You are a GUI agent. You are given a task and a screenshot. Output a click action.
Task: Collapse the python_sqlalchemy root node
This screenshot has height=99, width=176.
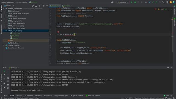[x=4, y=9]
